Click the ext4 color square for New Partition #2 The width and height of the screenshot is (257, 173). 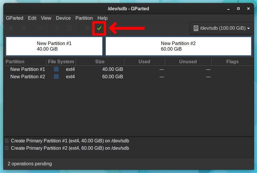[x=56, y=76]
